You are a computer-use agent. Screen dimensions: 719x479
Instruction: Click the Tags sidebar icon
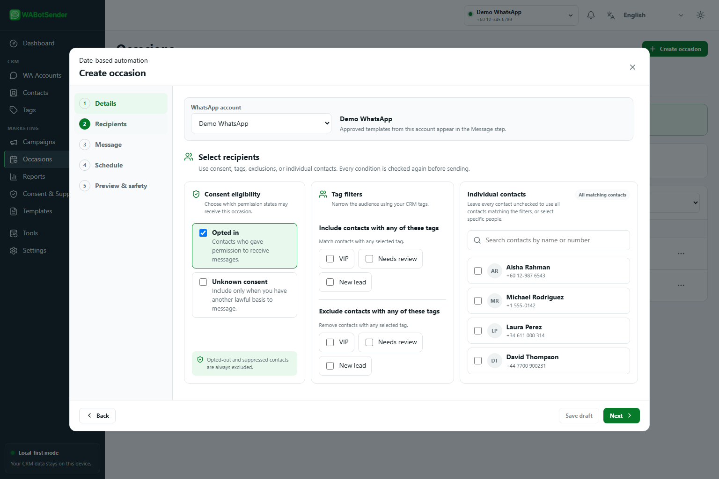[14, 110]
